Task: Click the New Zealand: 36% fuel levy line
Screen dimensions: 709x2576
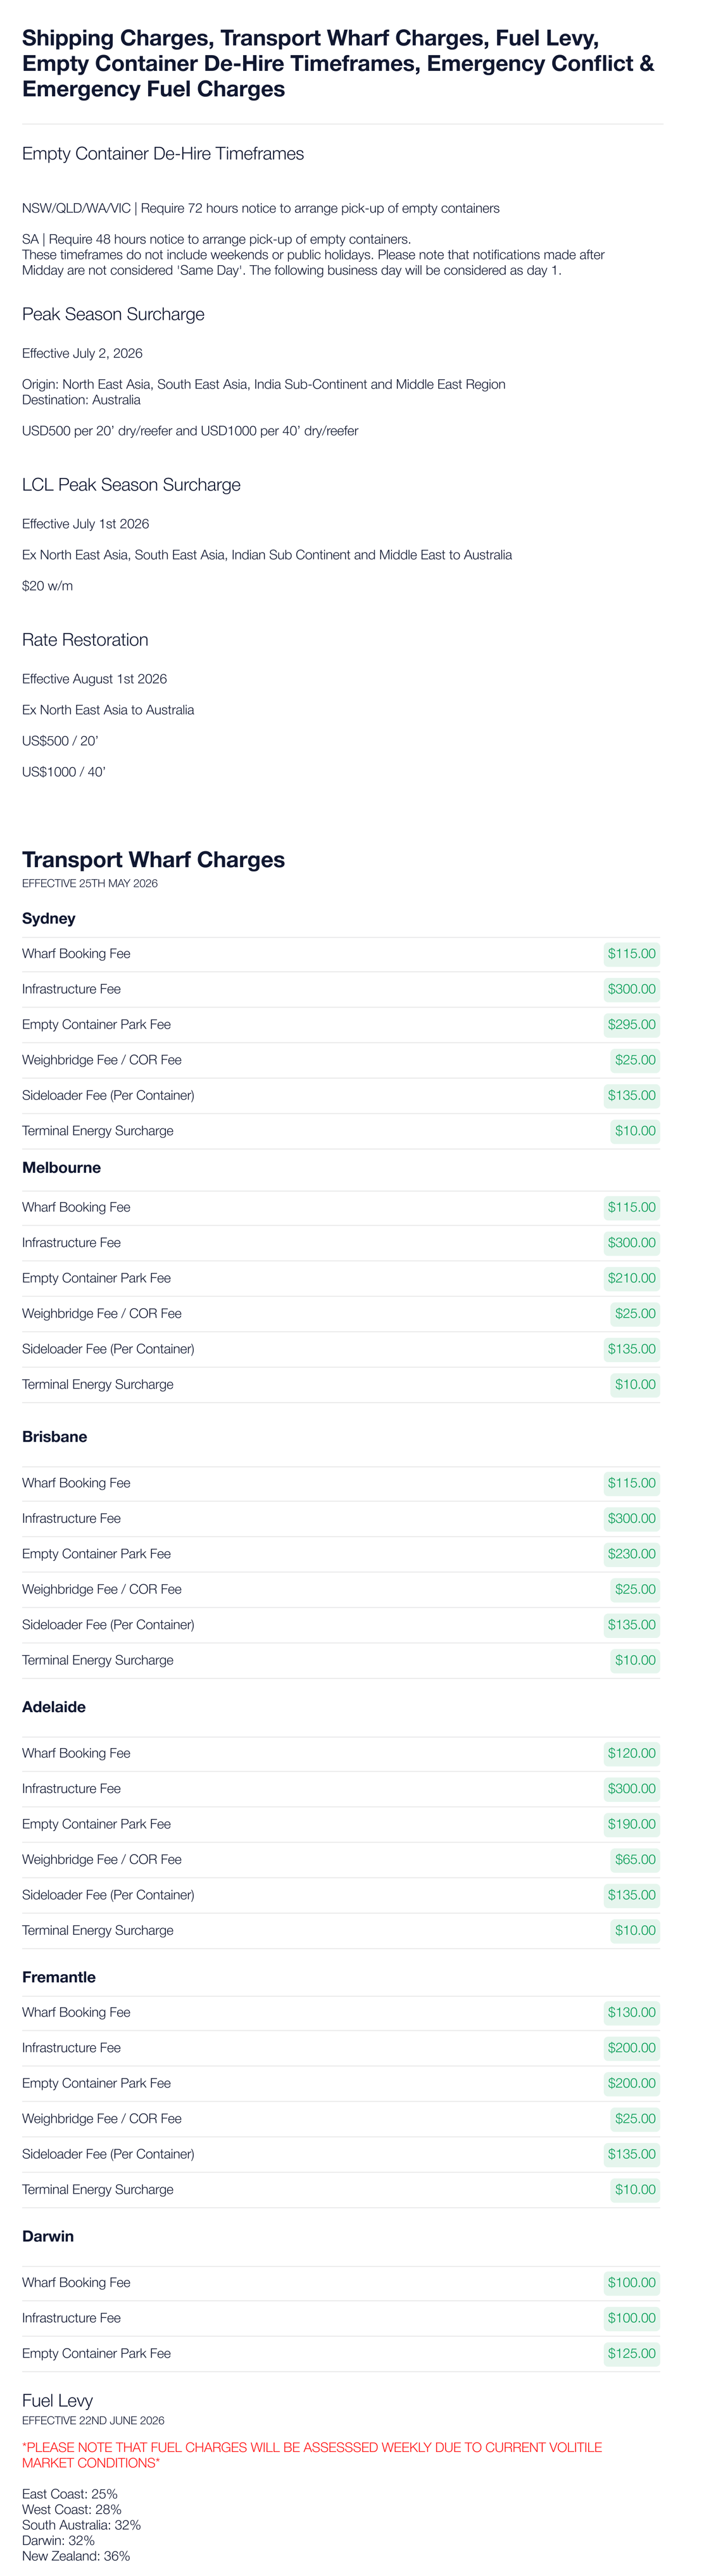Action: click(x=76, y=2556)
